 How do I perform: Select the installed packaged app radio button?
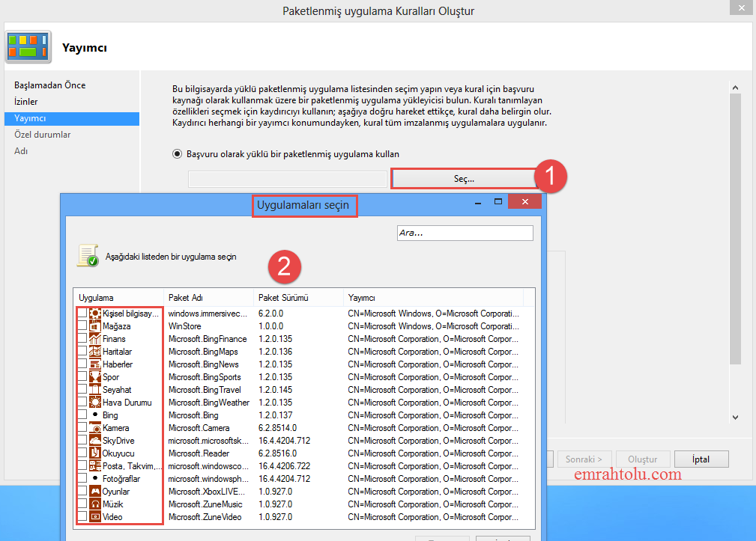point(177,154)
